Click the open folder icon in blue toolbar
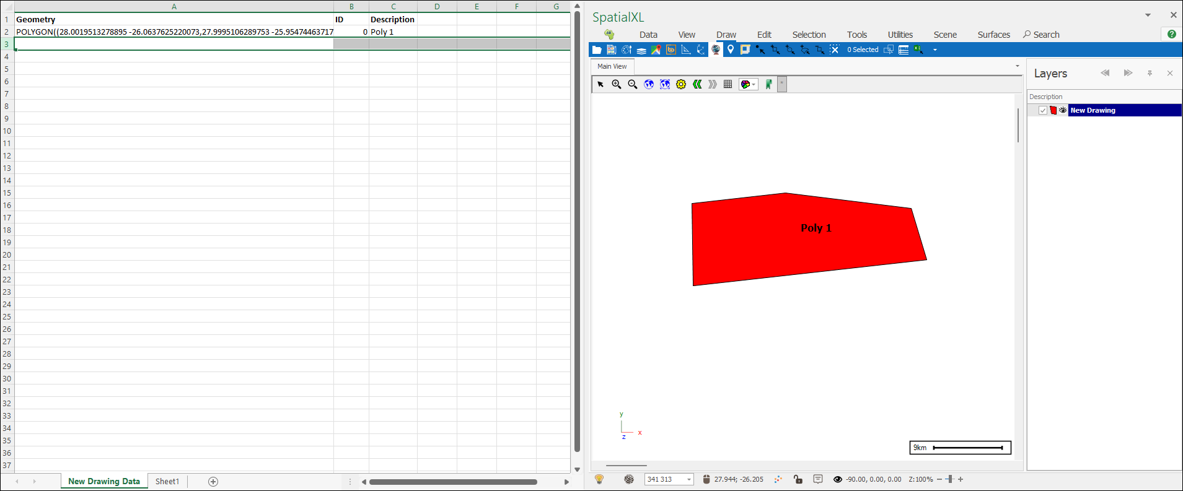This screenshot has width=1183, height=491. point(597,50)
